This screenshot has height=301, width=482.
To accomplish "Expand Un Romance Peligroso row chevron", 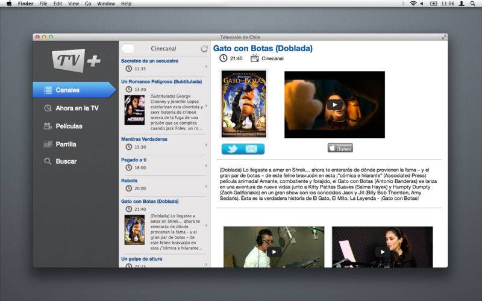I will (x=206, y=106).
